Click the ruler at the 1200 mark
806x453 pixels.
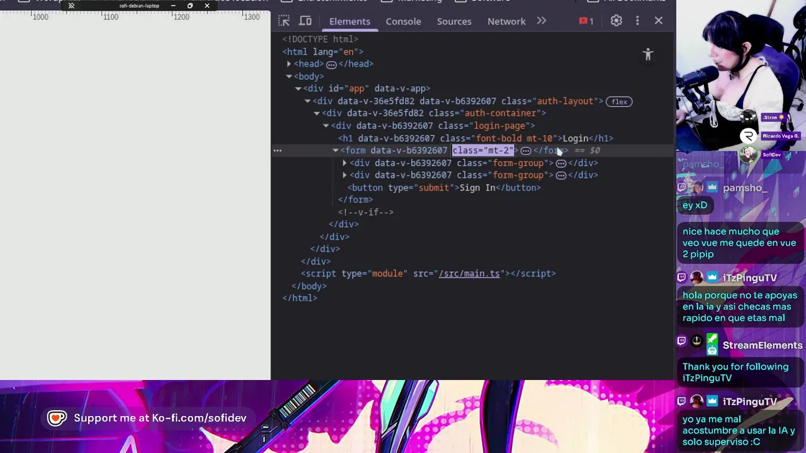point(181,17)
